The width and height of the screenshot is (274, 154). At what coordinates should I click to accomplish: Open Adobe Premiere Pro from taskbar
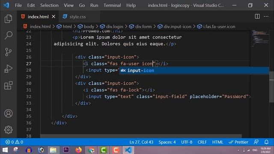click(x=66, y=150)
